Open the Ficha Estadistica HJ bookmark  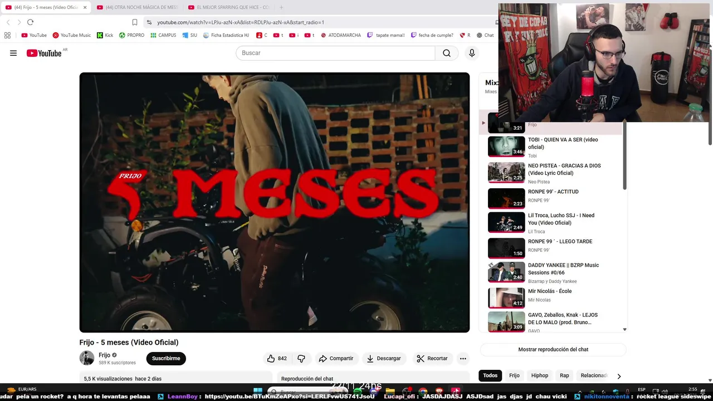tap(226, 35)
